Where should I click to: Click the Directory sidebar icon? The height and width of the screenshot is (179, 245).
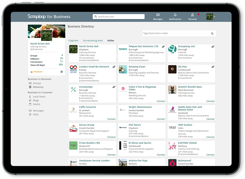(x=30, y=87)
